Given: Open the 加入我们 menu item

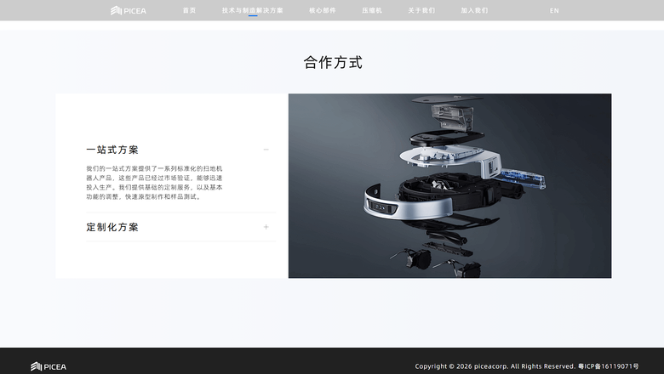Looking at the screenshot, I should pos(474,10).
